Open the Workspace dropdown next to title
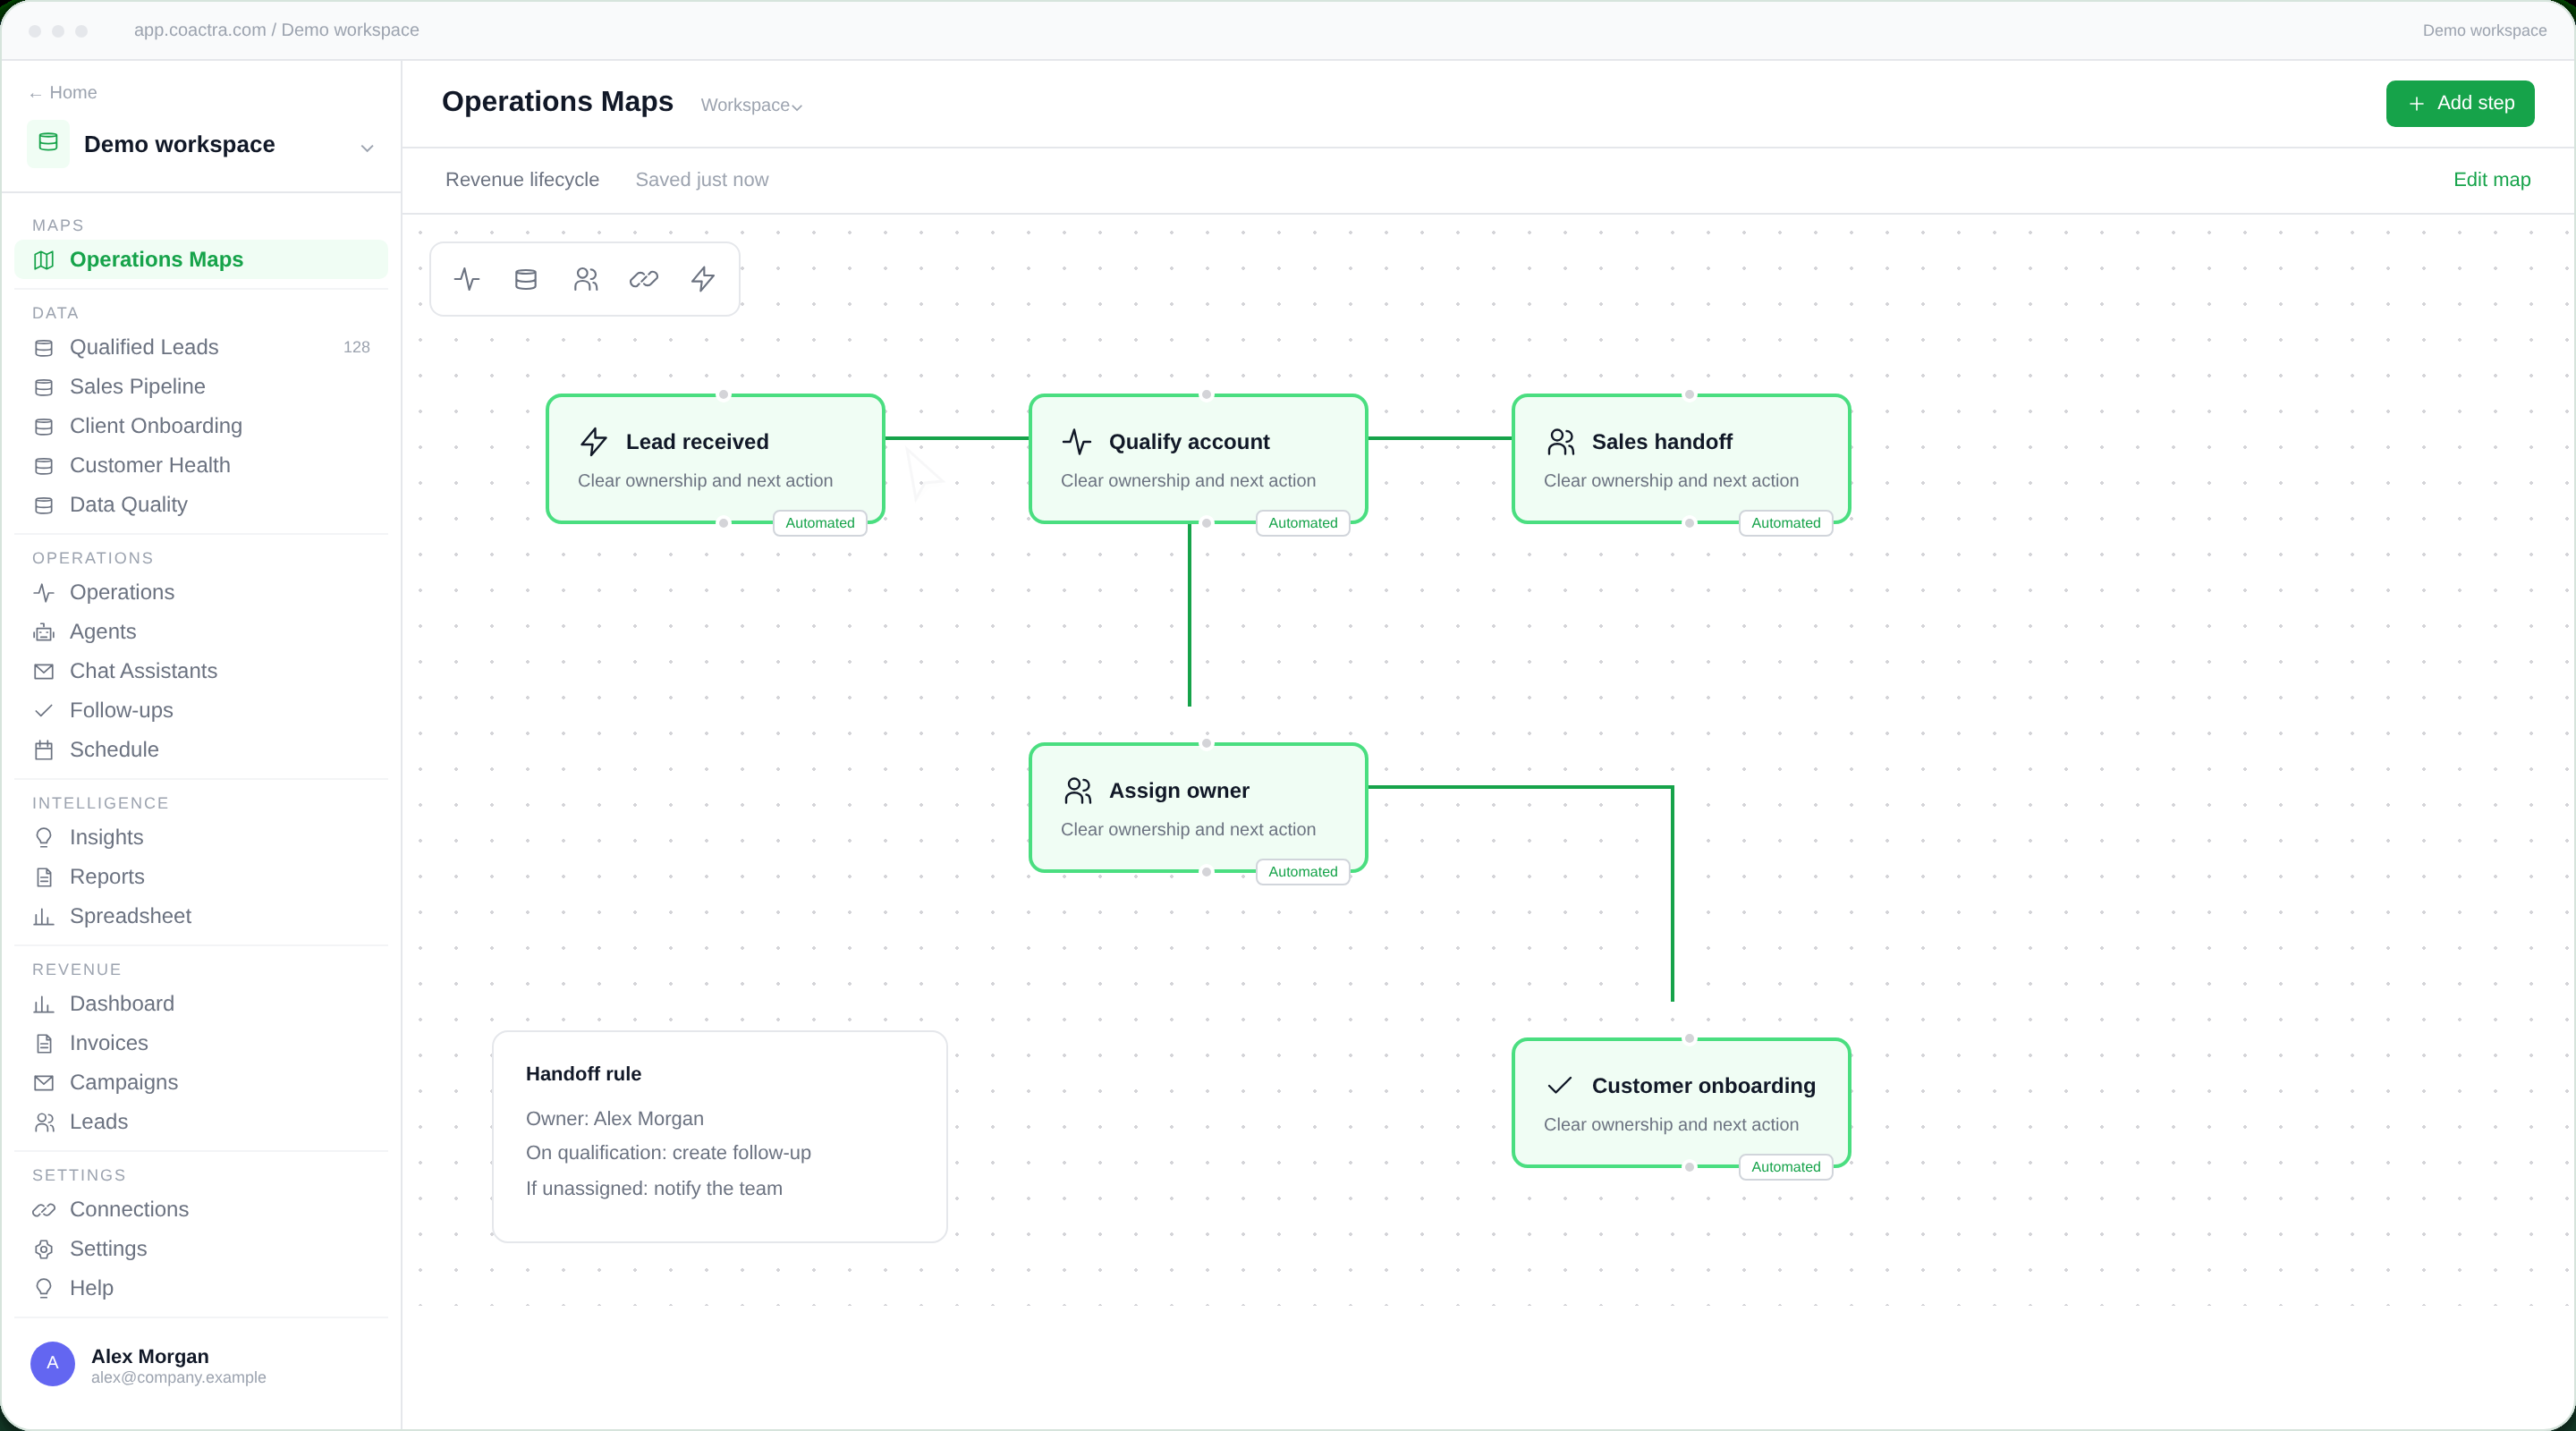Image resolution: width=2576 pixels, height=1431 pixels. pos(751,105)
